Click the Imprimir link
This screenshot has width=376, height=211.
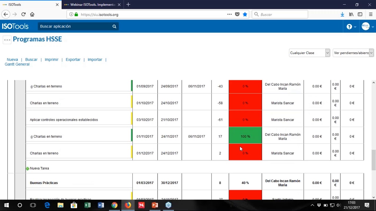(x=51, y=59)
